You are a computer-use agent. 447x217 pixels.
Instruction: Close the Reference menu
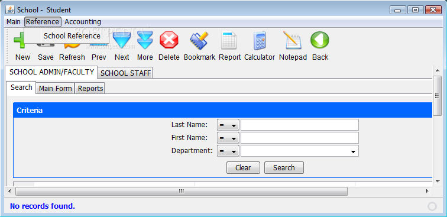coord(43,22)
